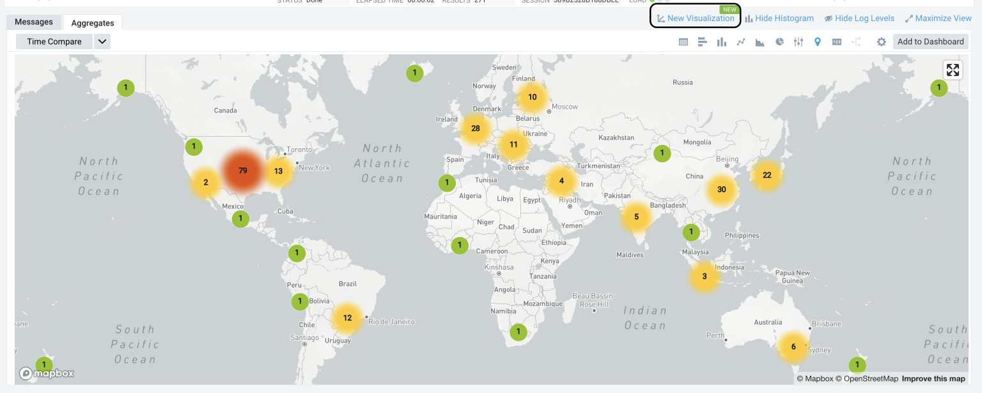Click the 13 cluster near New York
This screenshot has width=982, height=393.
278,171
